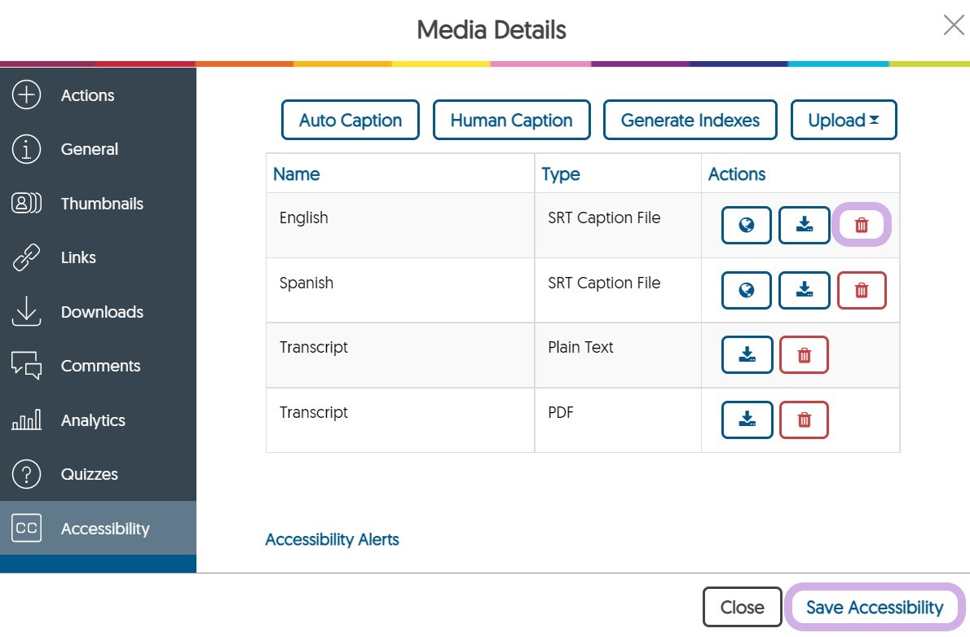Image resolution: width=970 pixels, height=637 pixels.
Task: Download the Plain Text transcript
Action: 747,355
